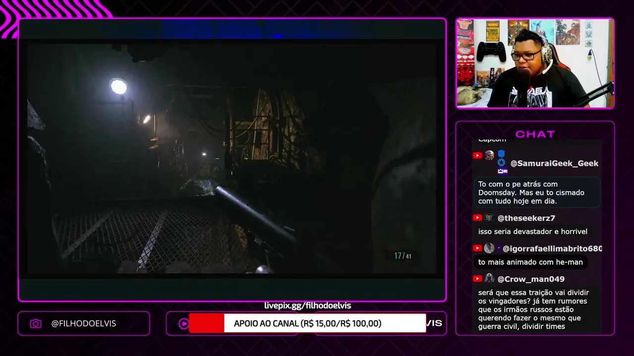The image size is (634, 356).
Task: Click the message 'to mais animado com he-man'
Action: click(530, 262)
